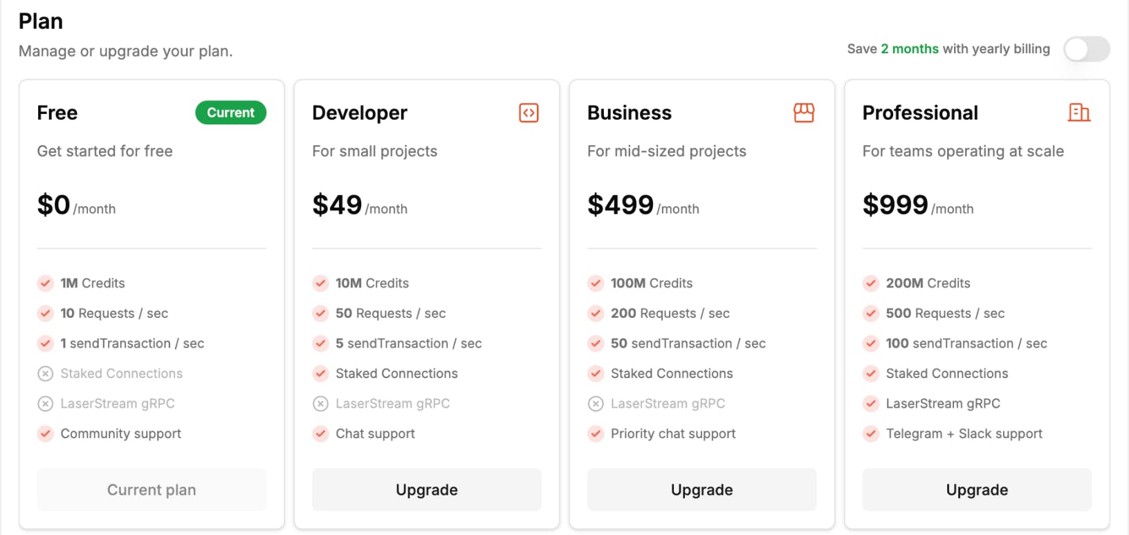Click the green '2 months' savings text
Screen dimensions: 1129x535
[908, 48]
